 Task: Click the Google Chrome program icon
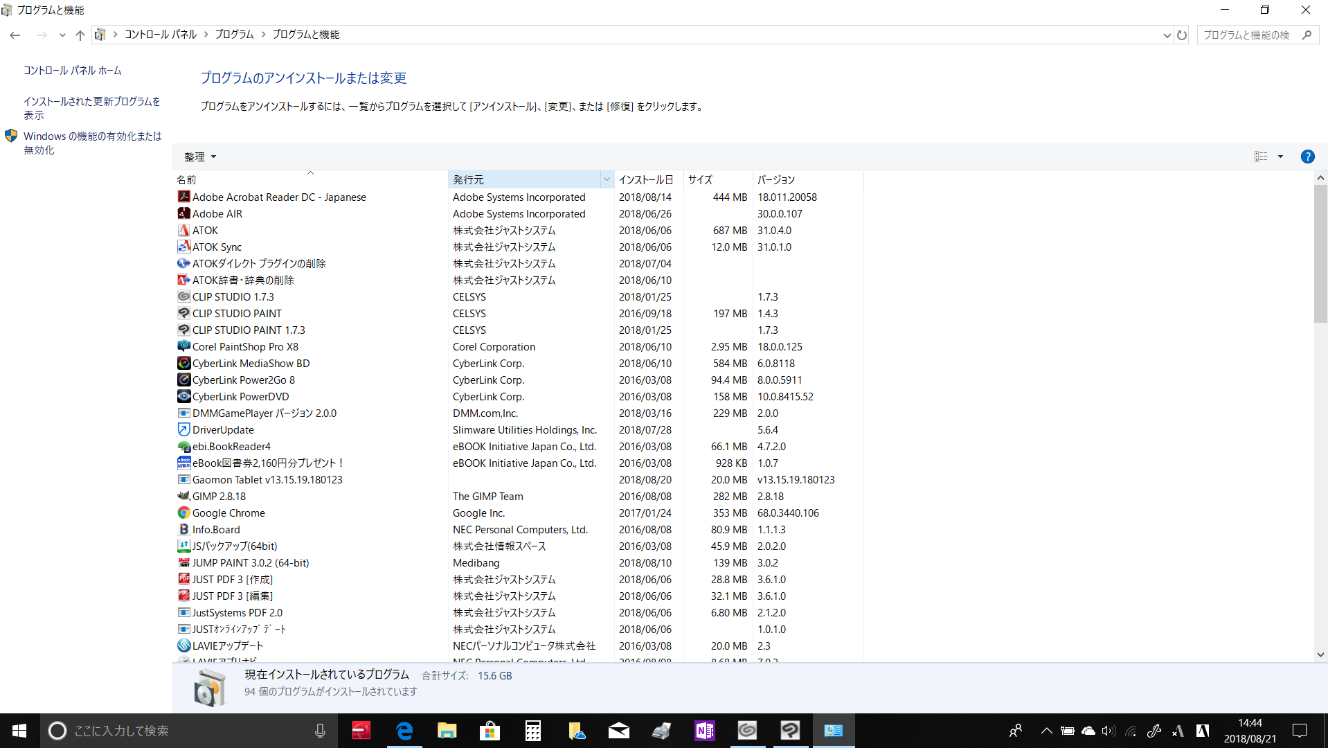[183, 513]
